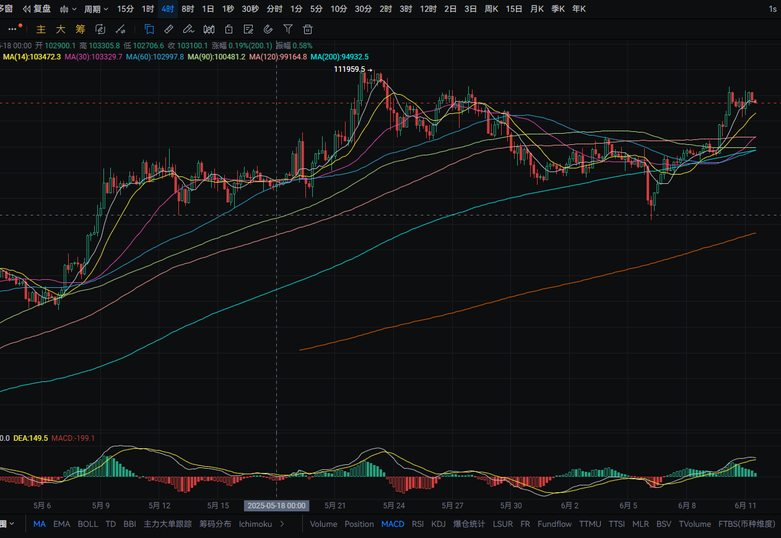781x538 pixels.
Task: Select the 年K yearly candles
Action: pos(579,9)
